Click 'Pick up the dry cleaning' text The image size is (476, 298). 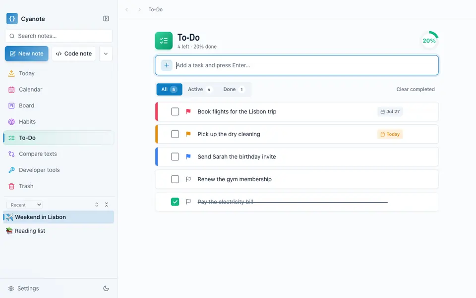(x=229, y=134)
